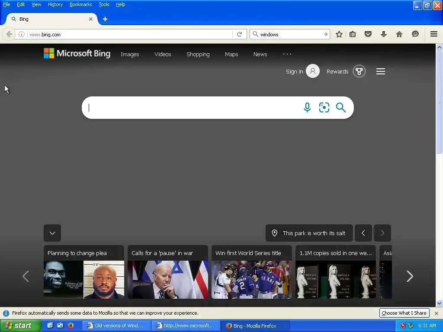Open the 'Win first World Series title' card
Image resolution: width=443 pixels, height=332 pixels.
tap(252, 272)
